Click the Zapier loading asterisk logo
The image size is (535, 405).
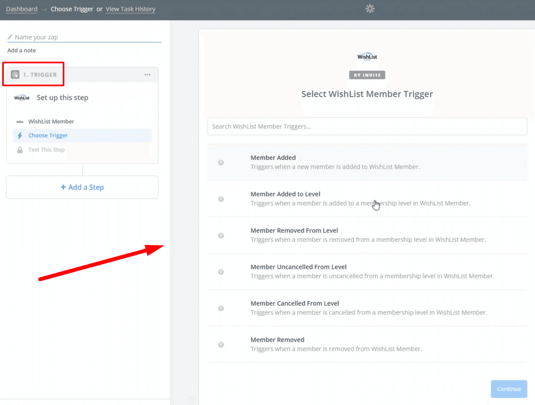pyautogui.click(x=370, y=9)
